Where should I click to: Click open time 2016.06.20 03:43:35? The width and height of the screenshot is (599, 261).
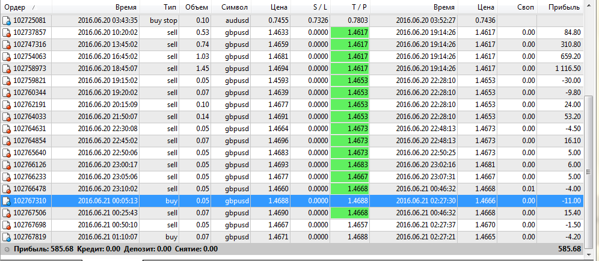108,20
